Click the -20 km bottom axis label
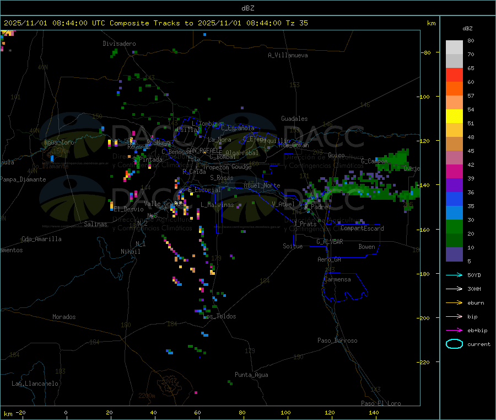This screenshot has height=420, width=496. coord(21,412)
